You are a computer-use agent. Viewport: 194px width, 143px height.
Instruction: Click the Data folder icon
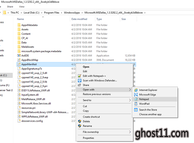19,43
